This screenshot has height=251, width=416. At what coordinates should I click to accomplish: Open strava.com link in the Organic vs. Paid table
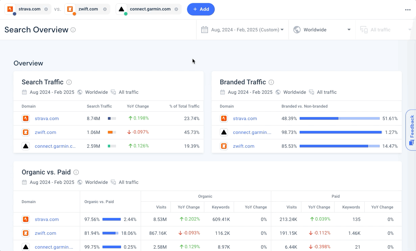(x=47, y=219)
